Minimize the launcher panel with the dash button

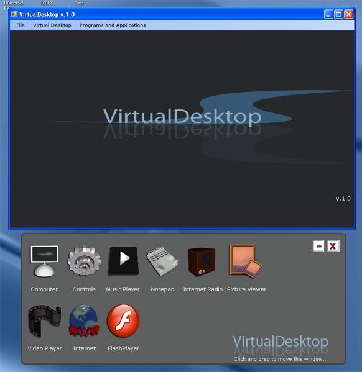coord(318,246)
